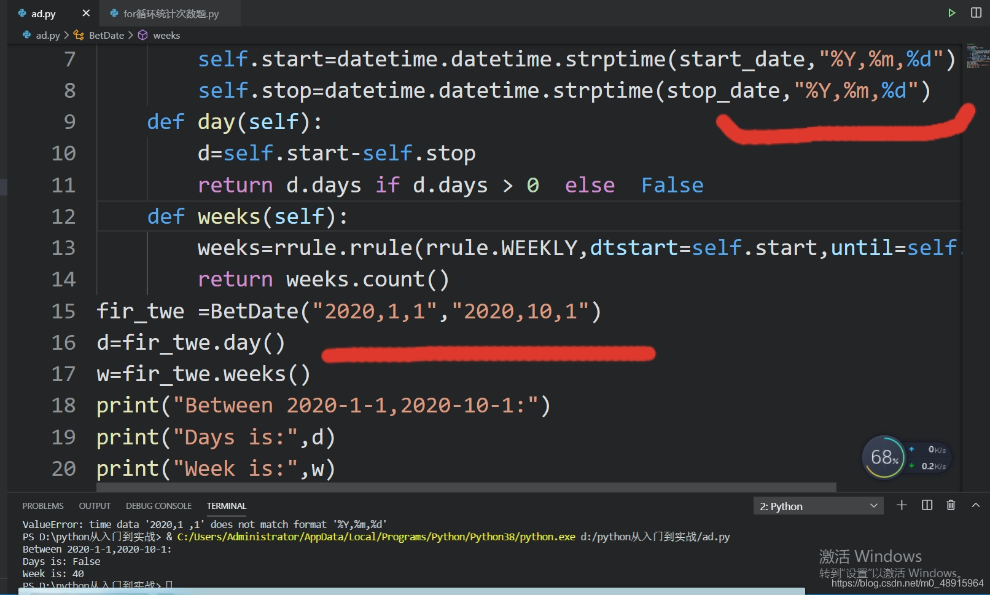Click the network speed indicator 0.2K/s
Image resolution: width=990 pixels, height=595 pixels.
pyautogui.click(x=933, y=466)
